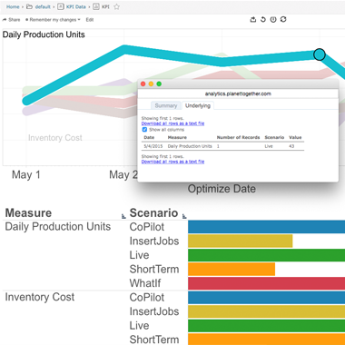Click the Edit button

pyautogui.click(x=90, y=20)
